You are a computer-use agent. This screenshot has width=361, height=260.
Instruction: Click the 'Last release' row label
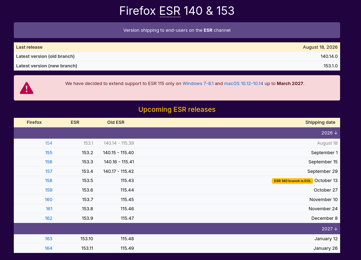point(29,47)
